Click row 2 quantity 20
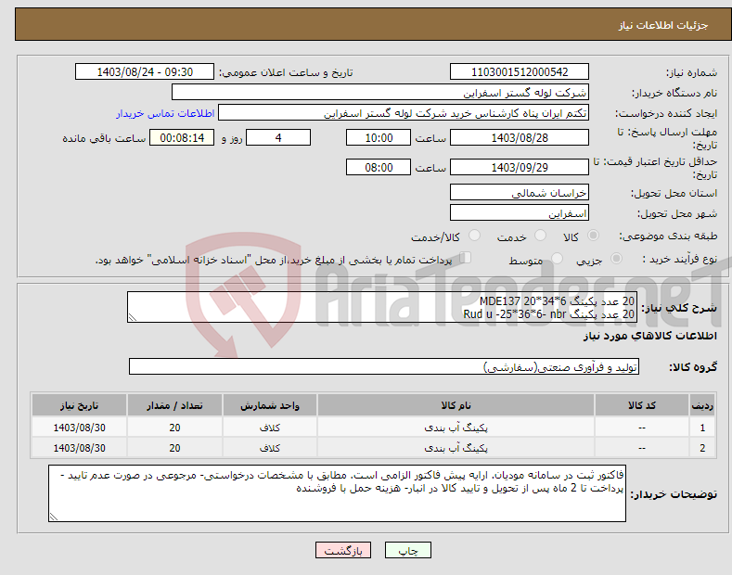This screenshot has width=732, height=575. click(174, 448)
